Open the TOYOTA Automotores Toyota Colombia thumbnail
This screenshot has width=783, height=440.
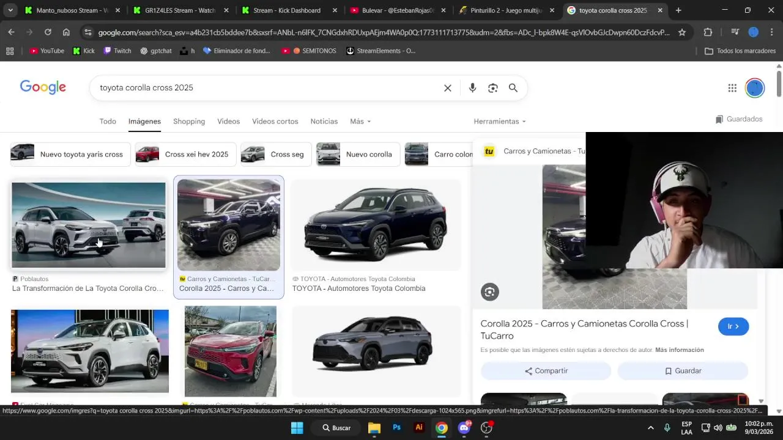coord(376,225)
